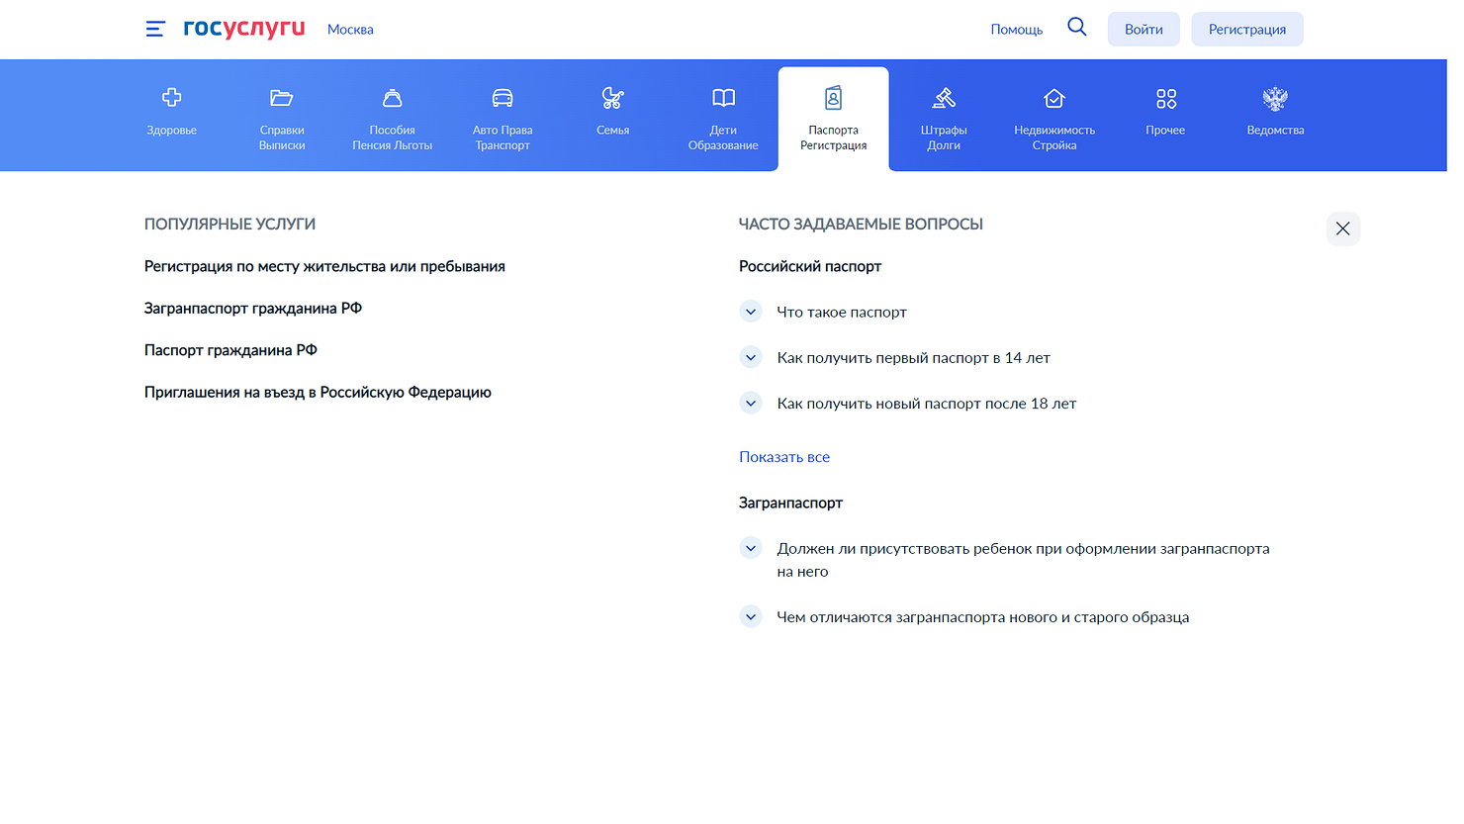
Task: Expand question about child presence for загранпаспорт
Action: (751, 548)
